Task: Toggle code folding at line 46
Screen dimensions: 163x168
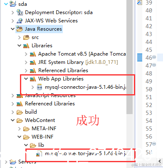Action: point(154,57)
